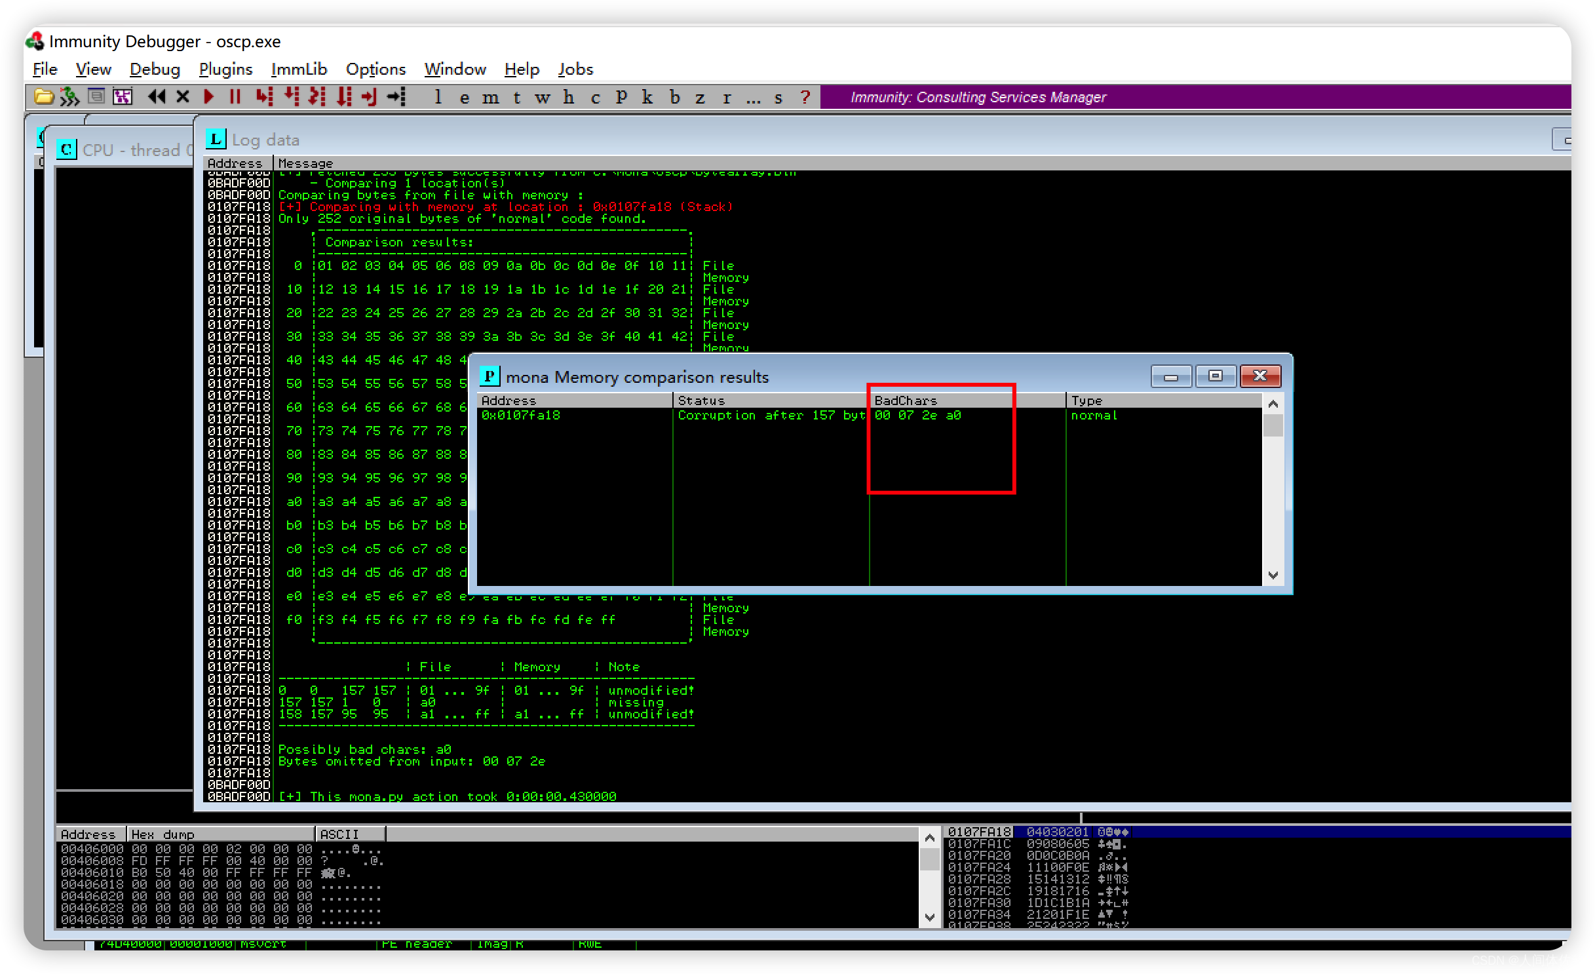
Task: Click the Step into icon
Action: tap(263, 97)
